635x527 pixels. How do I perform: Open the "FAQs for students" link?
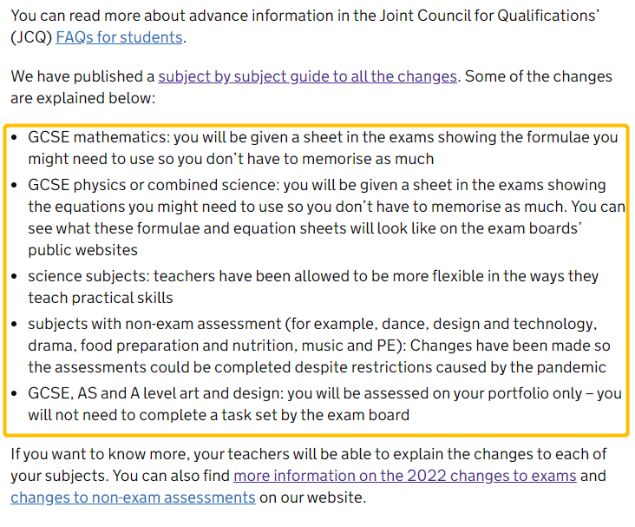tap(119, 37)
